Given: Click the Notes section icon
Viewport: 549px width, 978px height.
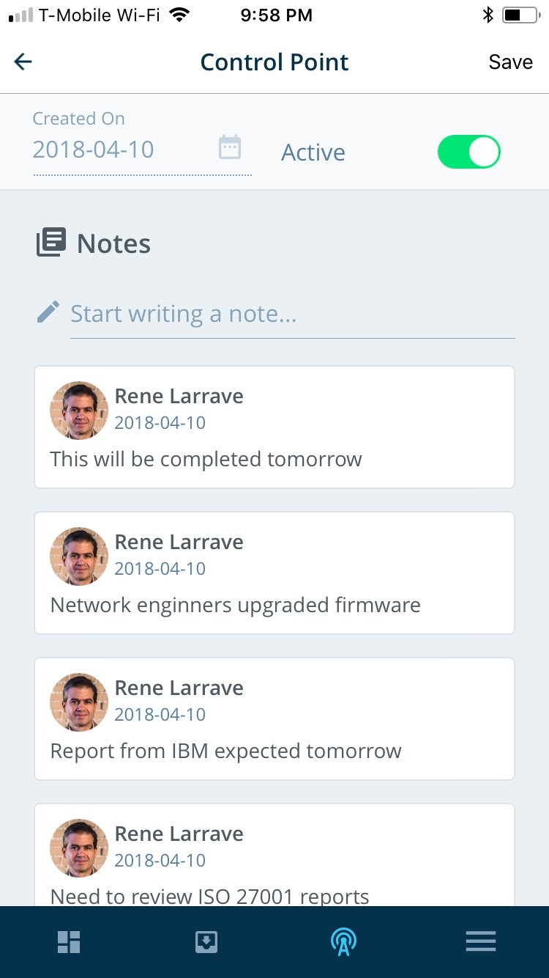Looking at the screenshot, I should coord(51,243).
